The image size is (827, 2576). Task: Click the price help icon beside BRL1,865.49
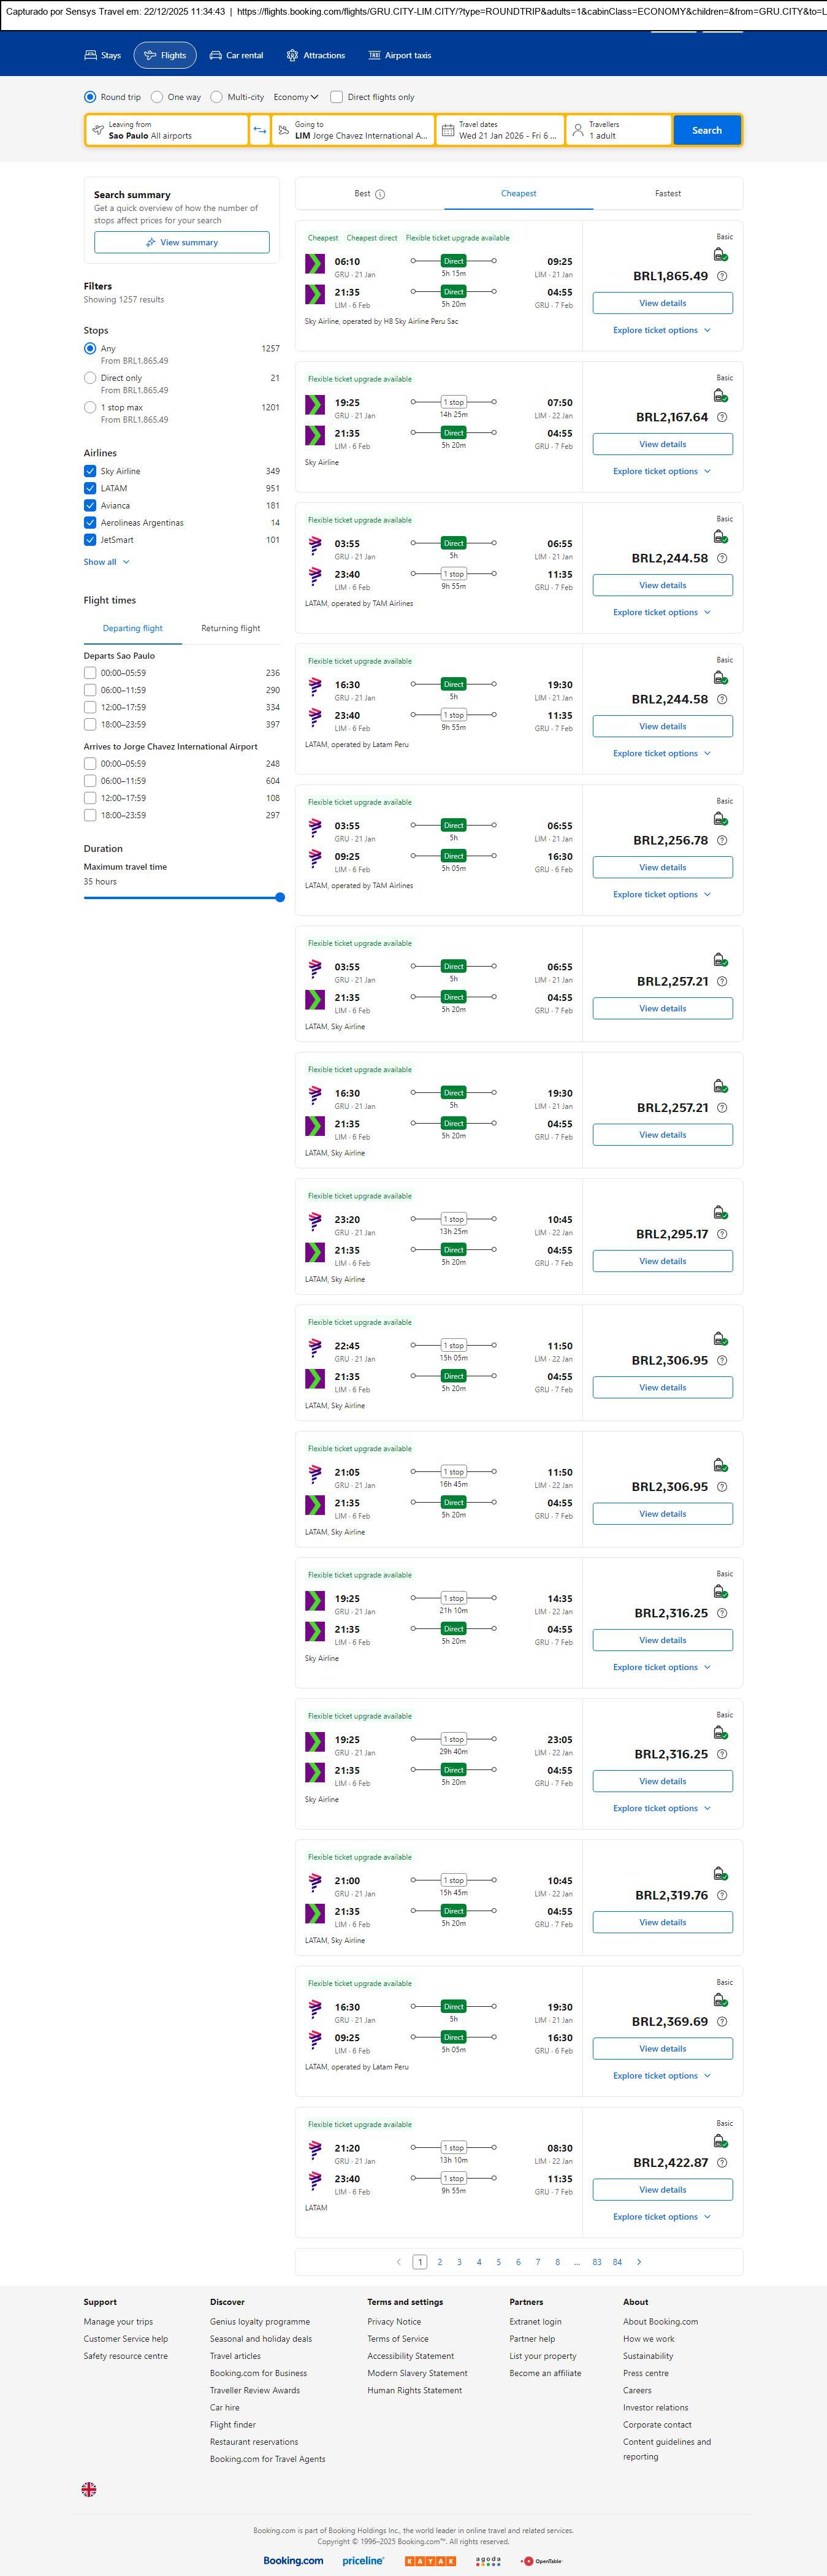coord(722,276)
